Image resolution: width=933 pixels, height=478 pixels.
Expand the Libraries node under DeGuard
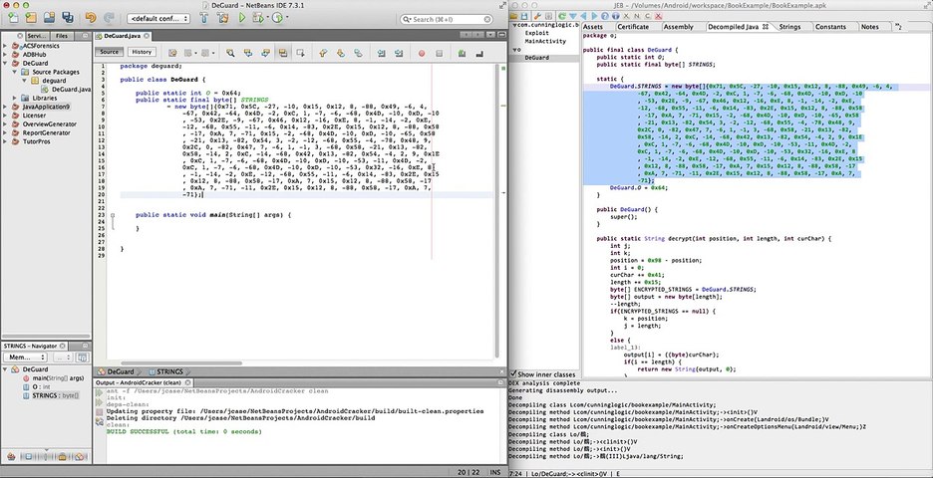(x=15, y=99)
